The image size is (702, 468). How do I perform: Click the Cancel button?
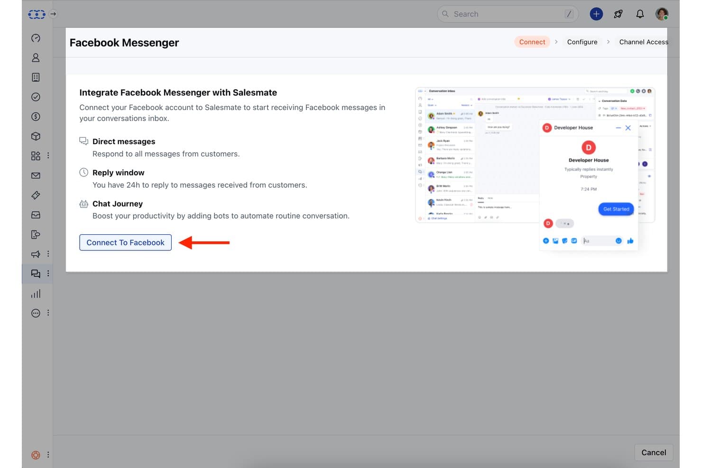pos(654,452)
